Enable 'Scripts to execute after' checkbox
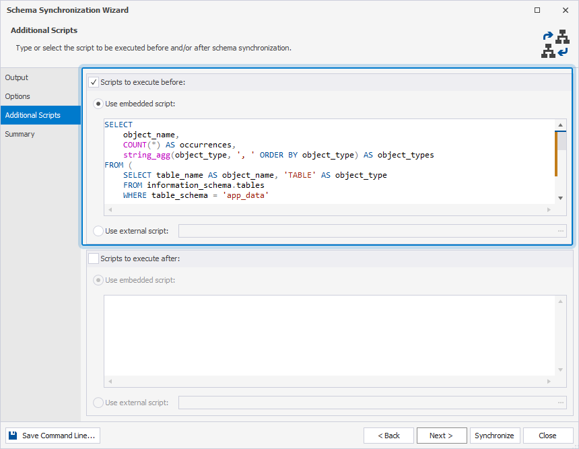Viewport: 579px width, 449px height. point(94,258)
